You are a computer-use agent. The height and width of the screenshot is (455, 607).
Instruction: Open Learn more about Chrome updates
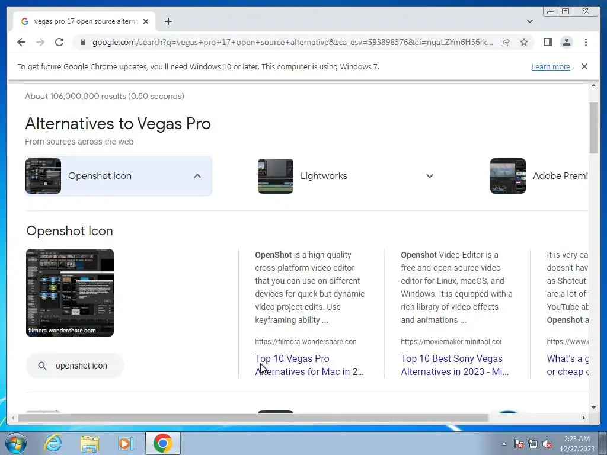click(551, 66)
